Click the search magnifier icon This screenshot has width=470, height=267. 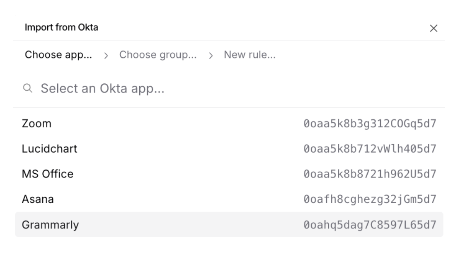(x=28, y=88)
